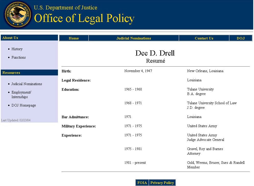The height and width of the screenshot is (186, 254).
Task: Select the Judge Advocate General text
Action: pos(205,140)
